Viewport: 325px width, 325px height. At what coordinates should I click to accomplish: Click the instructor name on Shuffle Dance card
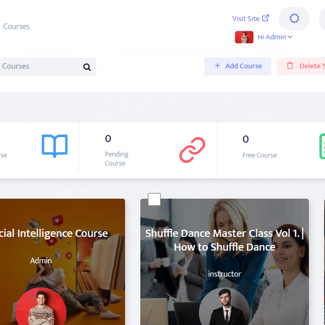click(224, 274)
